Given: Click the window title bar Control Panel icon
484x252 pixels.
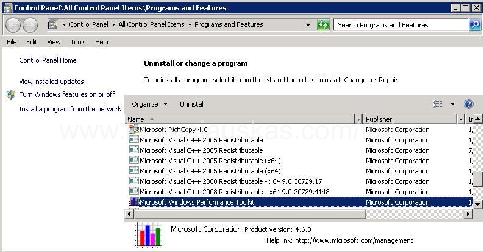Looking at the screenshot, I should pyautogui.click(x=9, y=8).
